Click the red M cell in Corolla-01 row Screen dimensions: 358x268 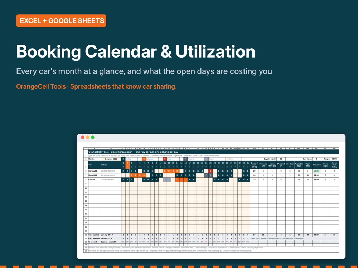click(x=211, y=171)
